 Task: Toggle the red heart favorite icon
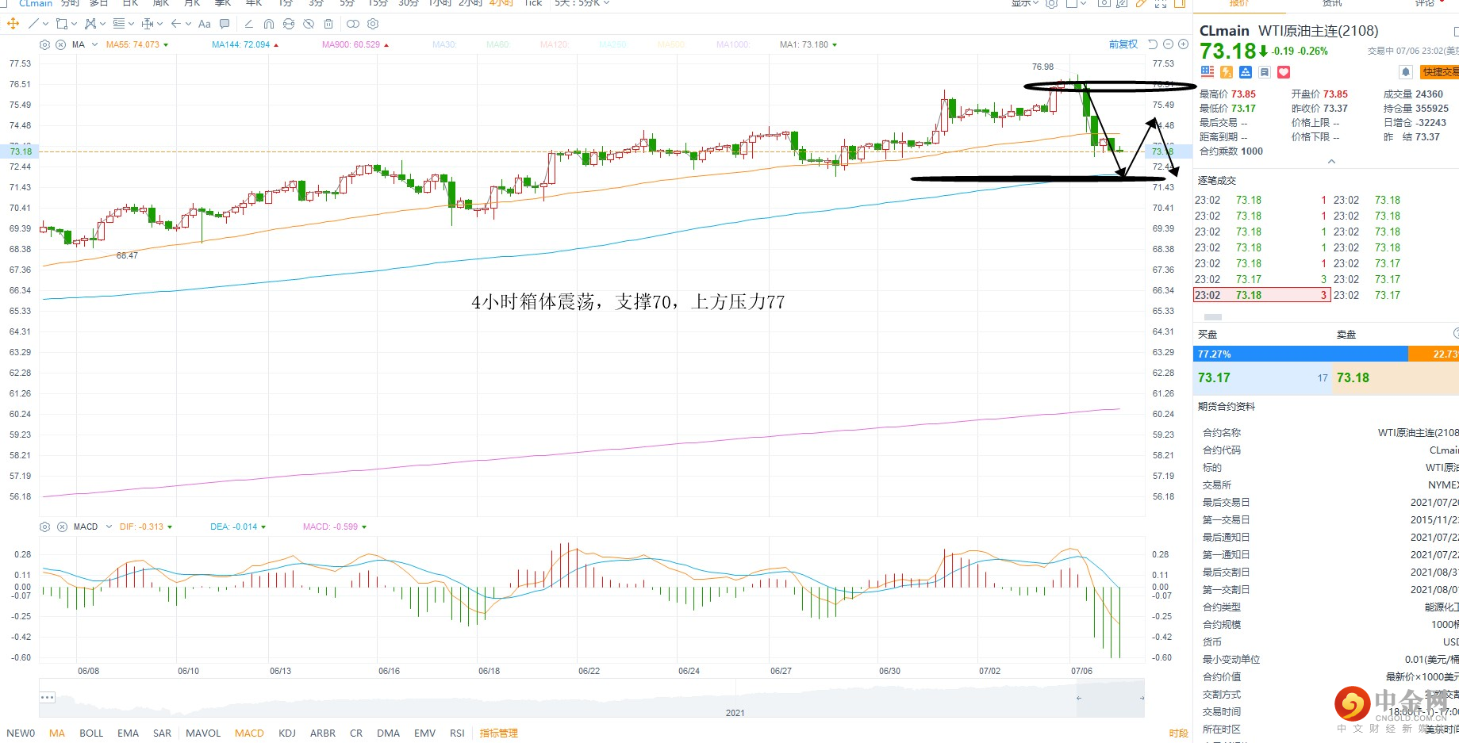(1284, 72)
